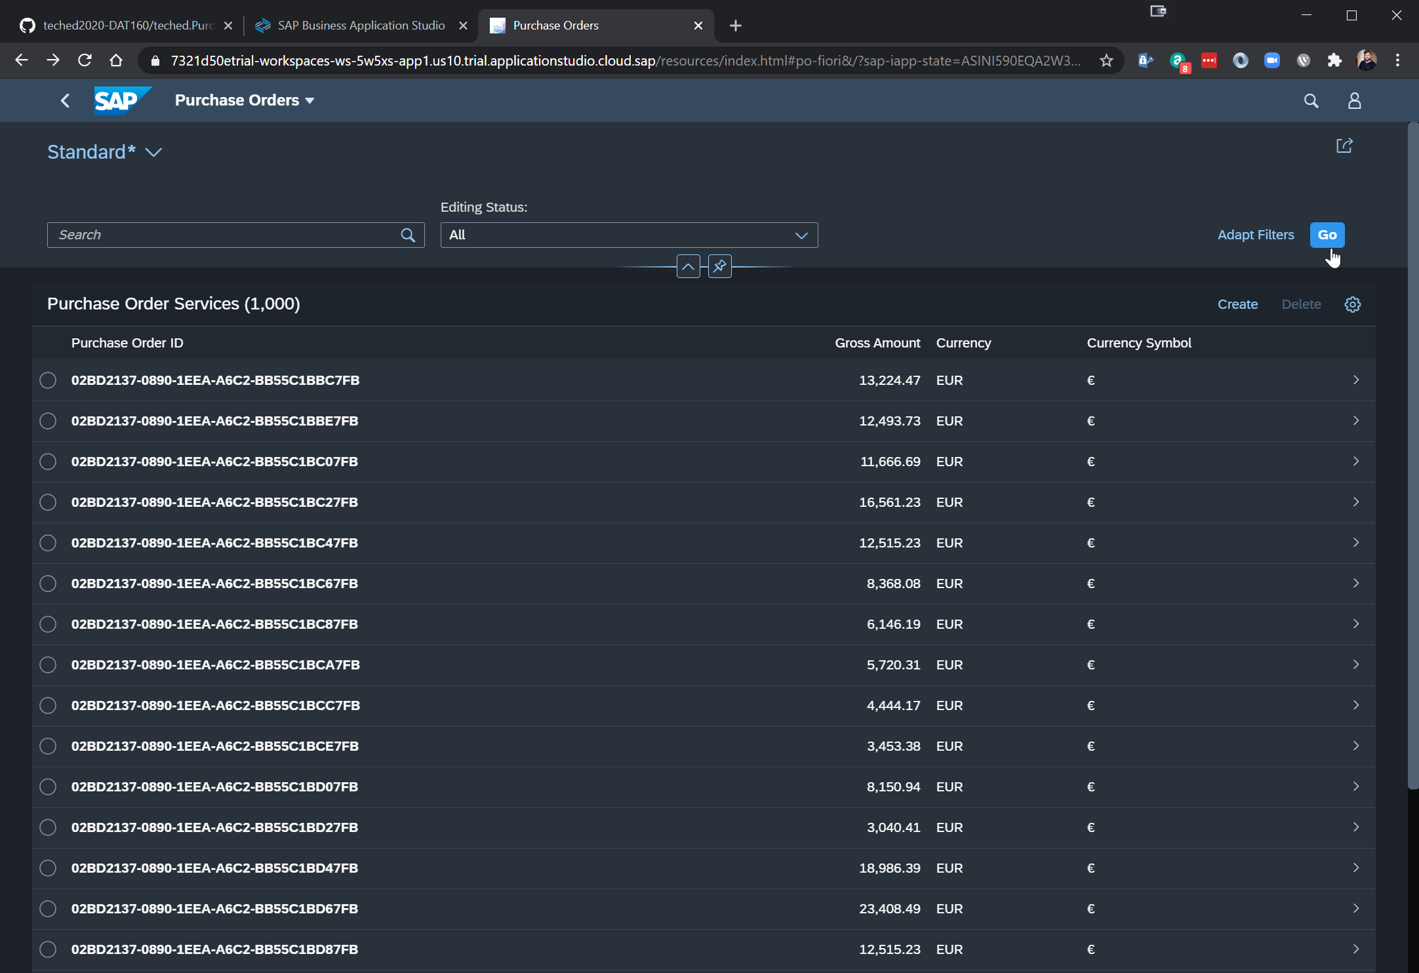Click the Delete button
This screenshot has height=973, width=1419.
[x=1301, y=304]
